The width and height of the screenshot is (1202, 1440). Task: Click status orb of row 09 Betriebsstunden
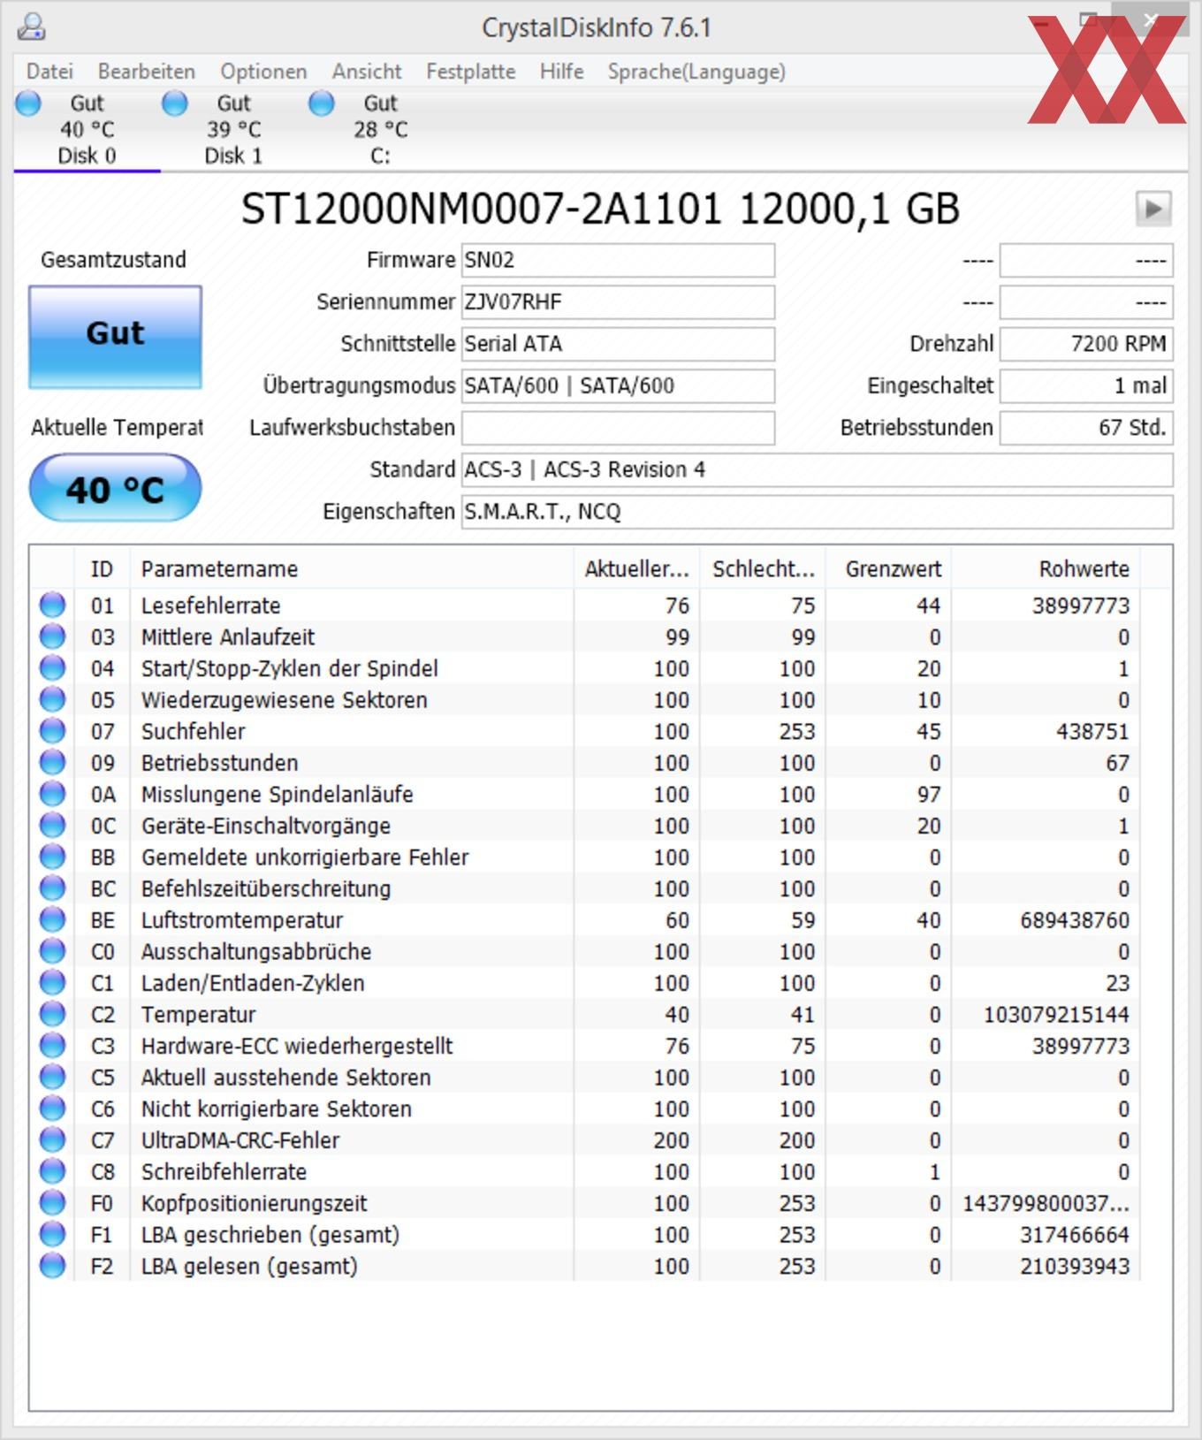tap(53, 763)
